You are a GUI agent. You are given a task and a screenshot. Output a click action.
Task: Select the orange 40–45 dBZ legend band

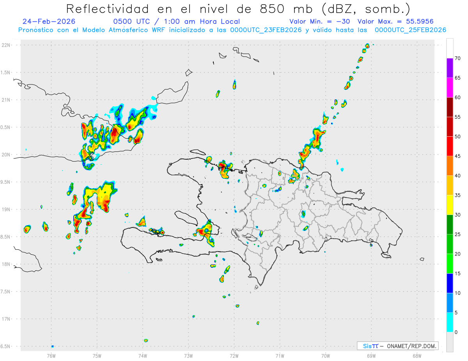pos(450,166)
